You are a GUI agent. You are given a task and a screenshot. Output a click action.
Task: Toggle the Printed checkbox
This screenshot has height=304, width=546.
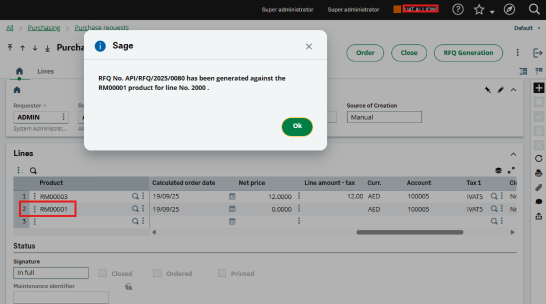click(x=222, y=273)
